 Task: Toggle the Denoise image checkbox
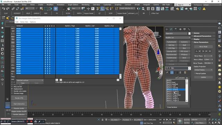click(12, 93)
